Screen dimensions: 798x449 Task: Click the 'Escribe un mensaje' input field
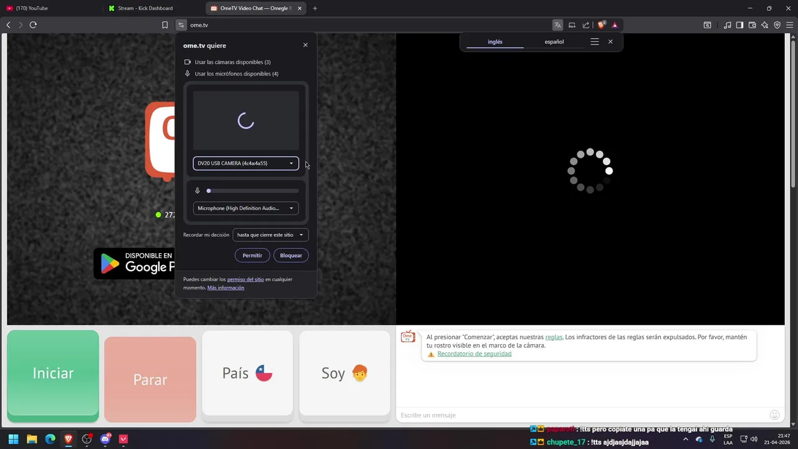click(x=583, y=415)
